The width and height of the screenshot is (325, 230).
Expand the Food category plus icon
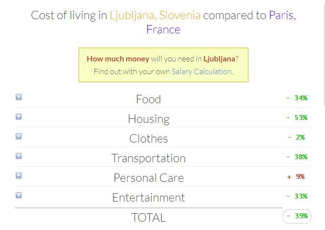[x=19, y=97]
